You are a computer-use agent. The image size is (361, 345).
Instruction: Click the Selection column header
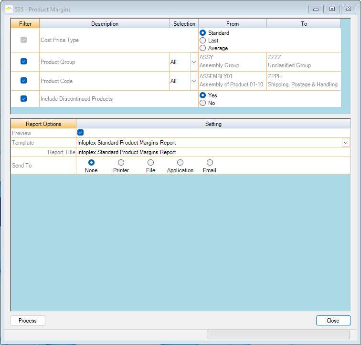click(x=184, y=24)
